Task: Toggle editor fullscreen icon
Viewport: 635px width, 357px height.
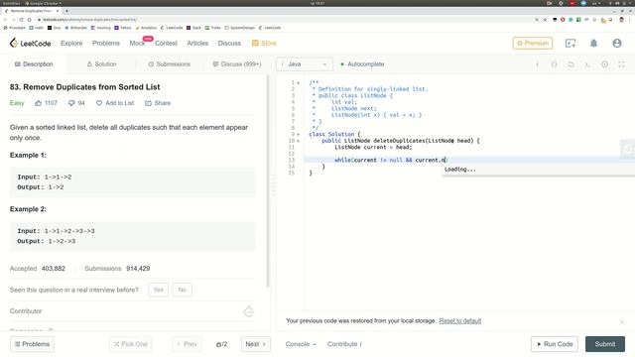Action: 621,63
